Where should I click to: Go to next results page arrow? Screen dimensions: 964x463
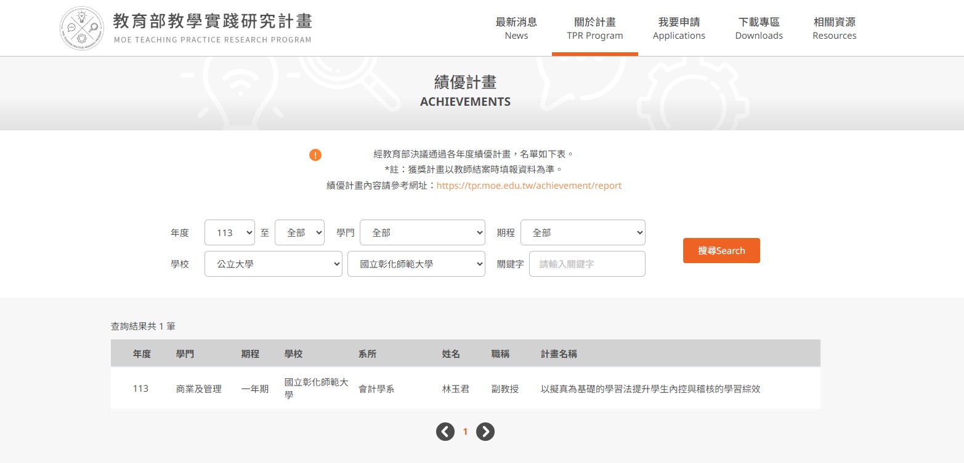click(485, 432)
